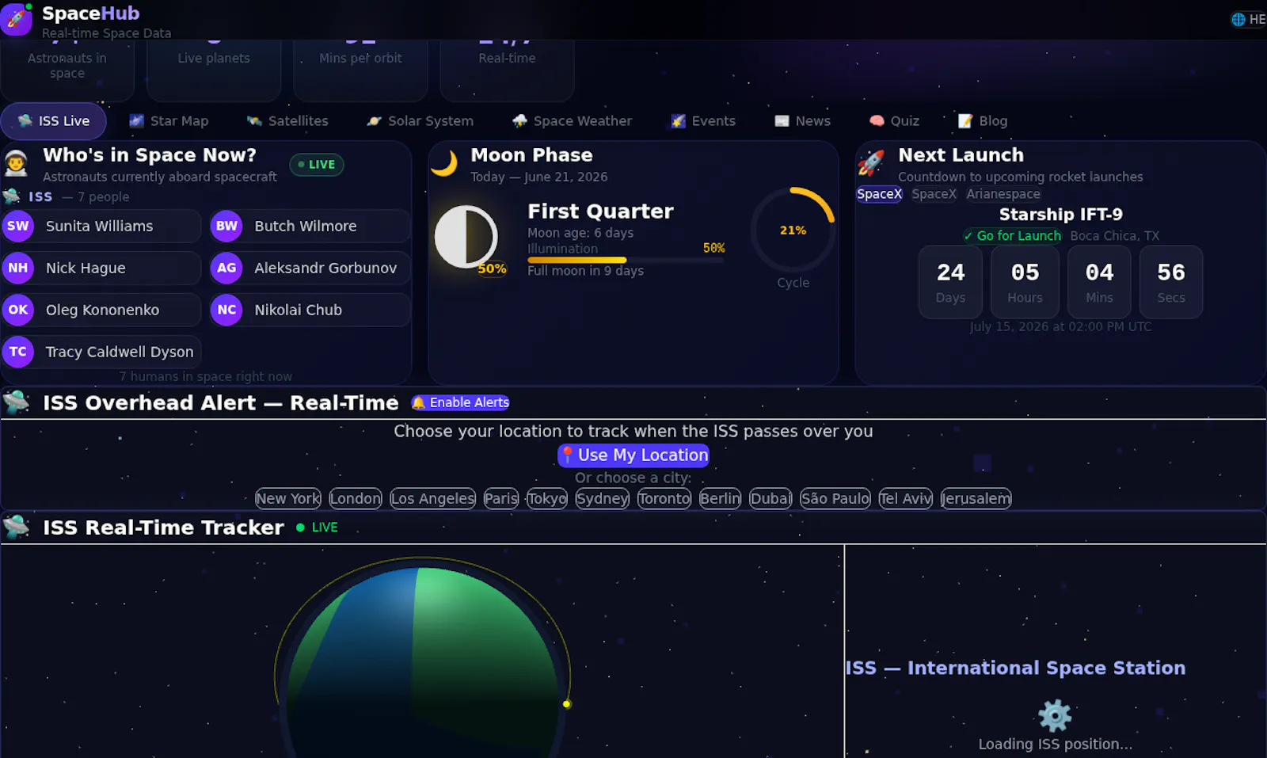Image resolution: width=1267 pixels, height=758 pixels.
Task: Click the half-lit moon illustration
Action: coord(466,237)
